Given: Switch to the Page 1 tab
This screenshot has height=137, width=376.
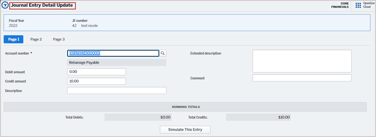Looking at the screenshot, I should coord(13,39).
